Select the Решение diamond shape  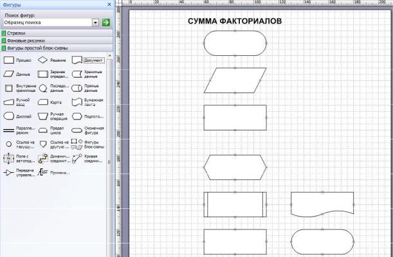[x=51, y=60]
